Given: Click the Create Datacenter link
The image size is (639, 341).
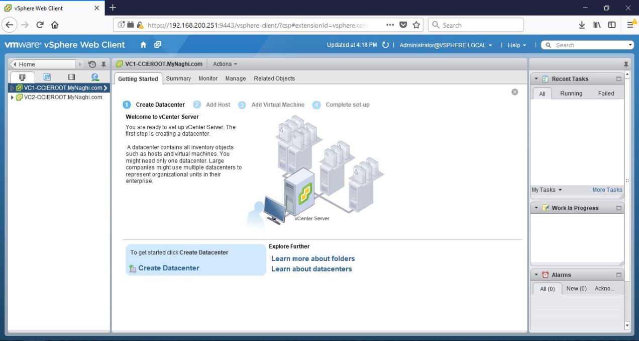Looking at the screenshot, I should click(168, 268).
